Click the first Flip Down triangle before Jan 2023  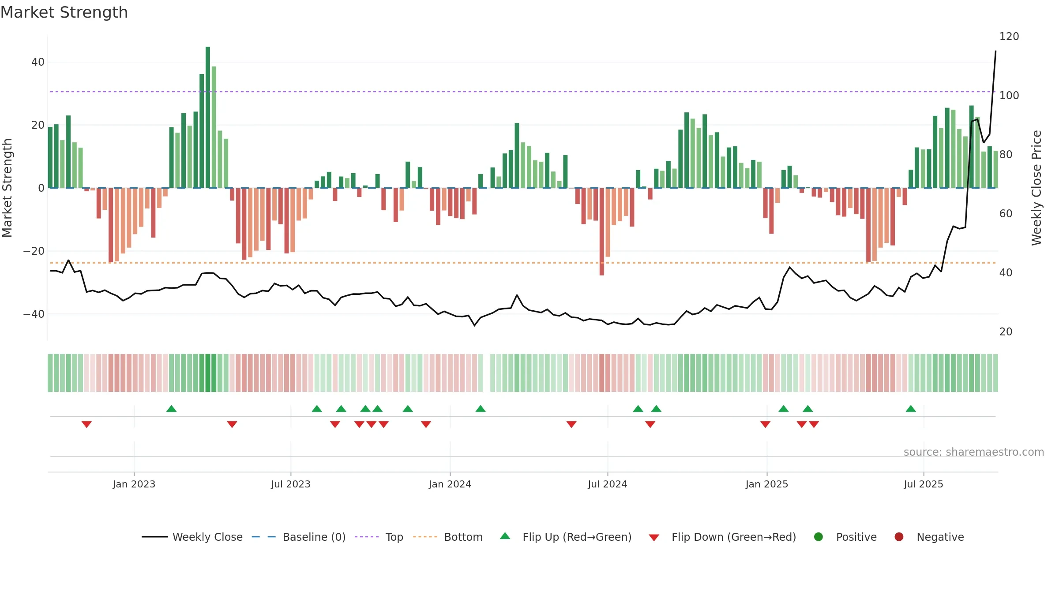click(x=86, y=424)
